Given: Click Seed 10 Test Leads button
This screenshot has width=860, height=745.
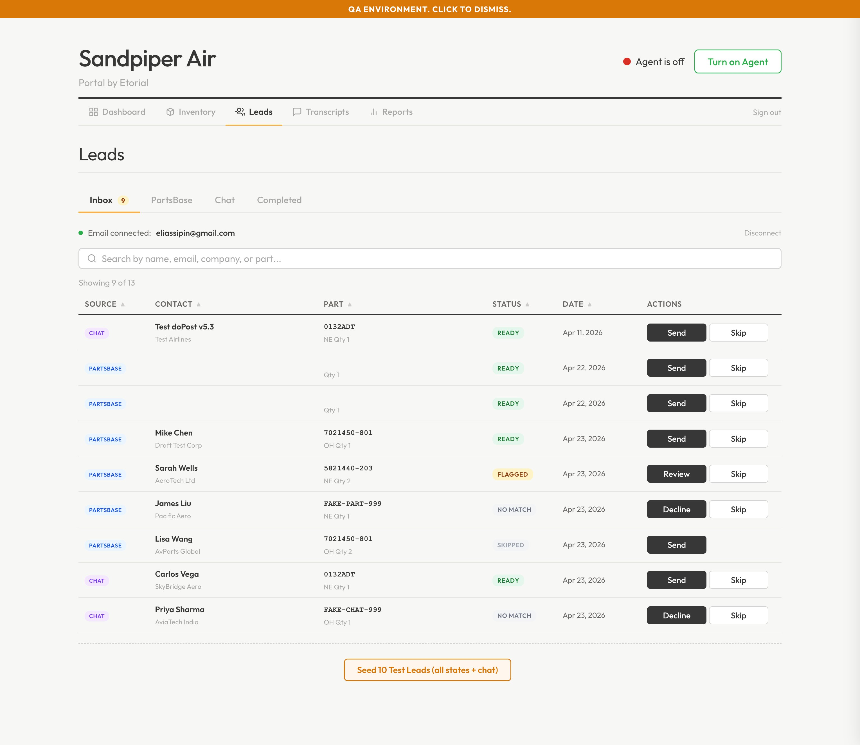Looking at the screenshot, I should click(x=427, y=670).
